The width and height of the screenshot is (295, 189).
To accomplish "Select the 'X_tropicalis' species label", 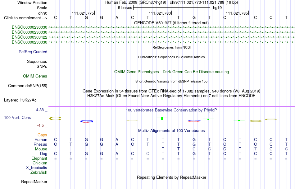I will (37, 168).
